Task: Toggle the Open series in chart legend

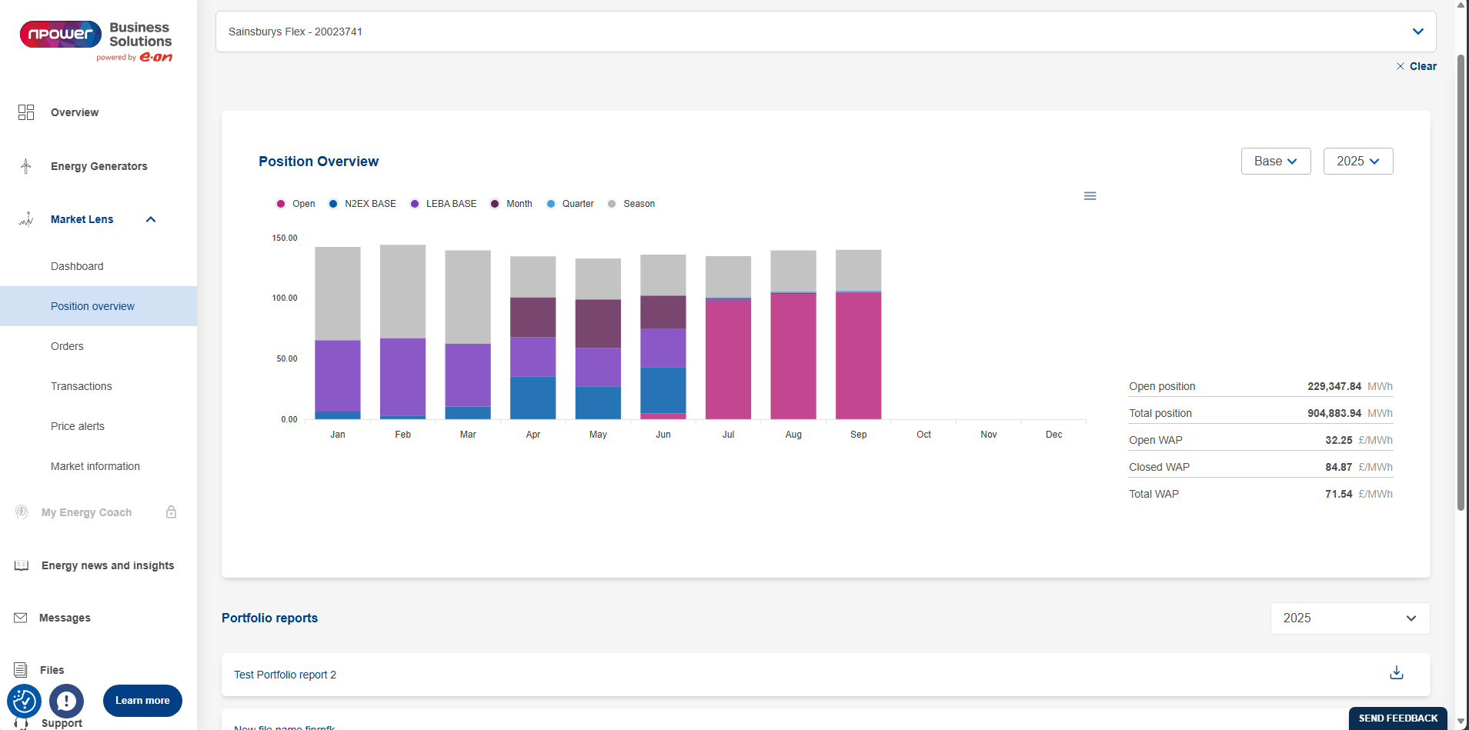Action: [x=295, y=204]
